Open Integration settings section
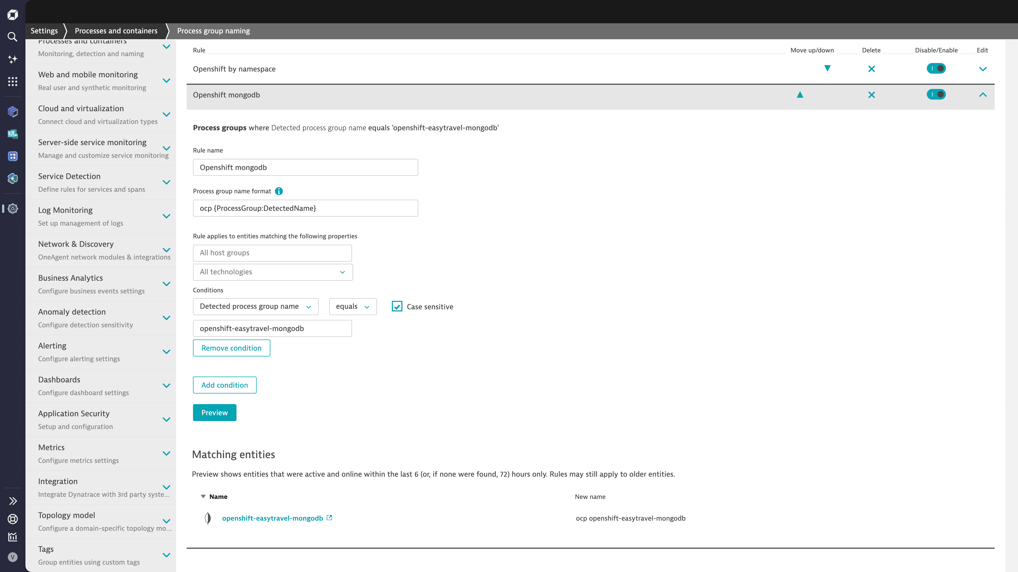The image size is (1018, 572). [x=101, y=488]
